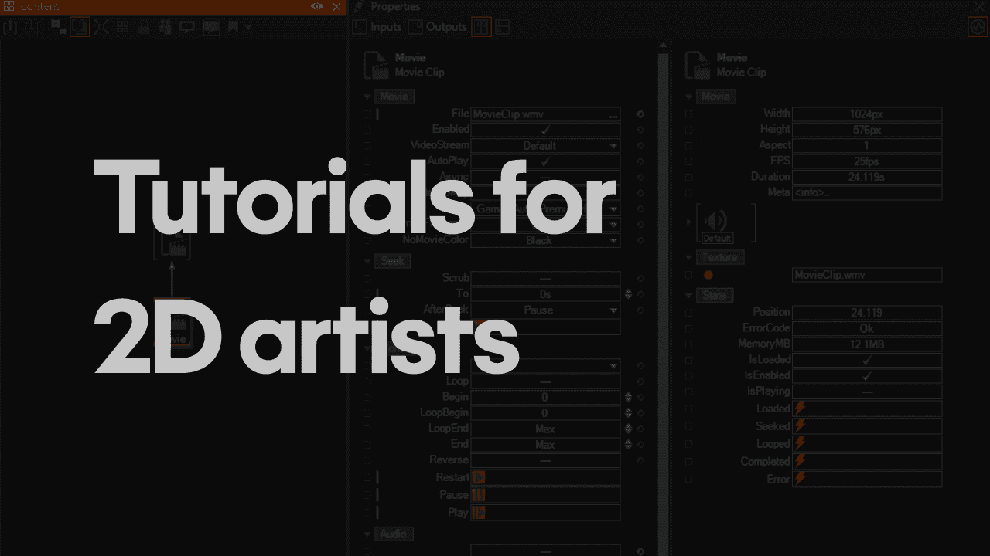Click the split layout icon next to the highlighted one

point(503,27)
